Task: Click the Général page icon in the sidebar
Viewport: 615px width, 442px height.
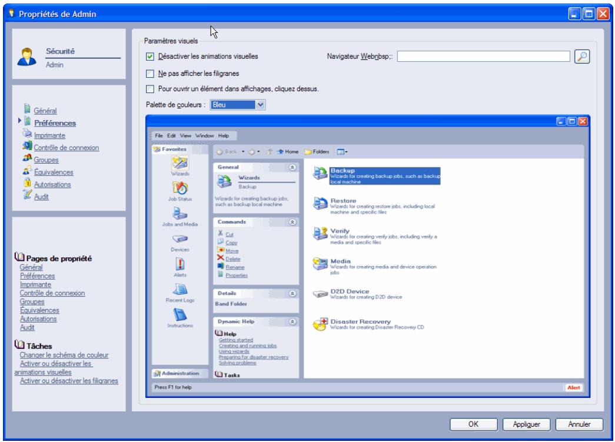Action: (x=27, y=109)
